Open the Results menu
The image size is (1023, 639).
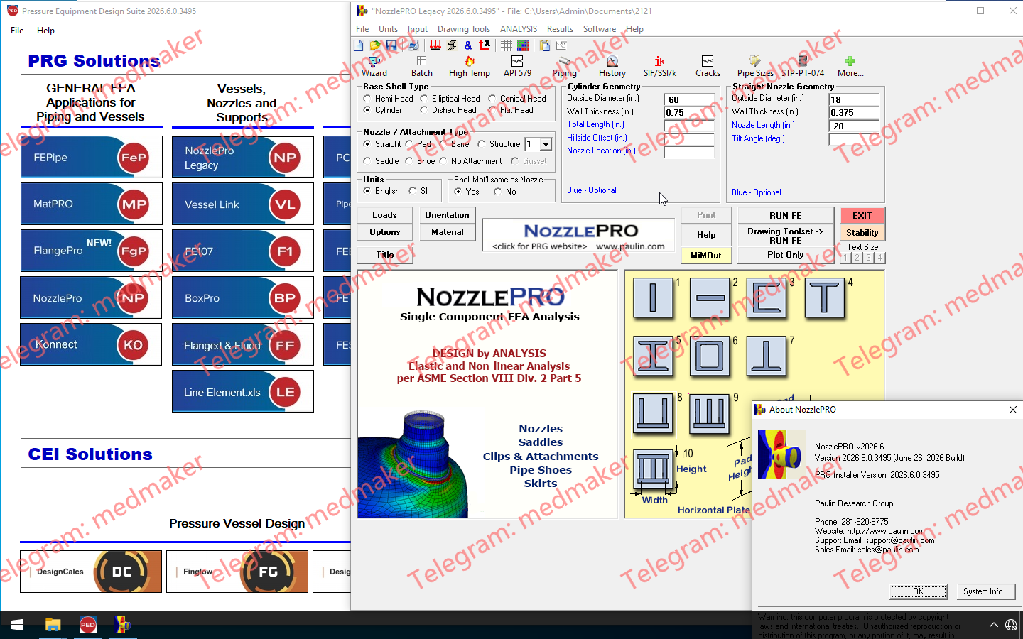560,29
